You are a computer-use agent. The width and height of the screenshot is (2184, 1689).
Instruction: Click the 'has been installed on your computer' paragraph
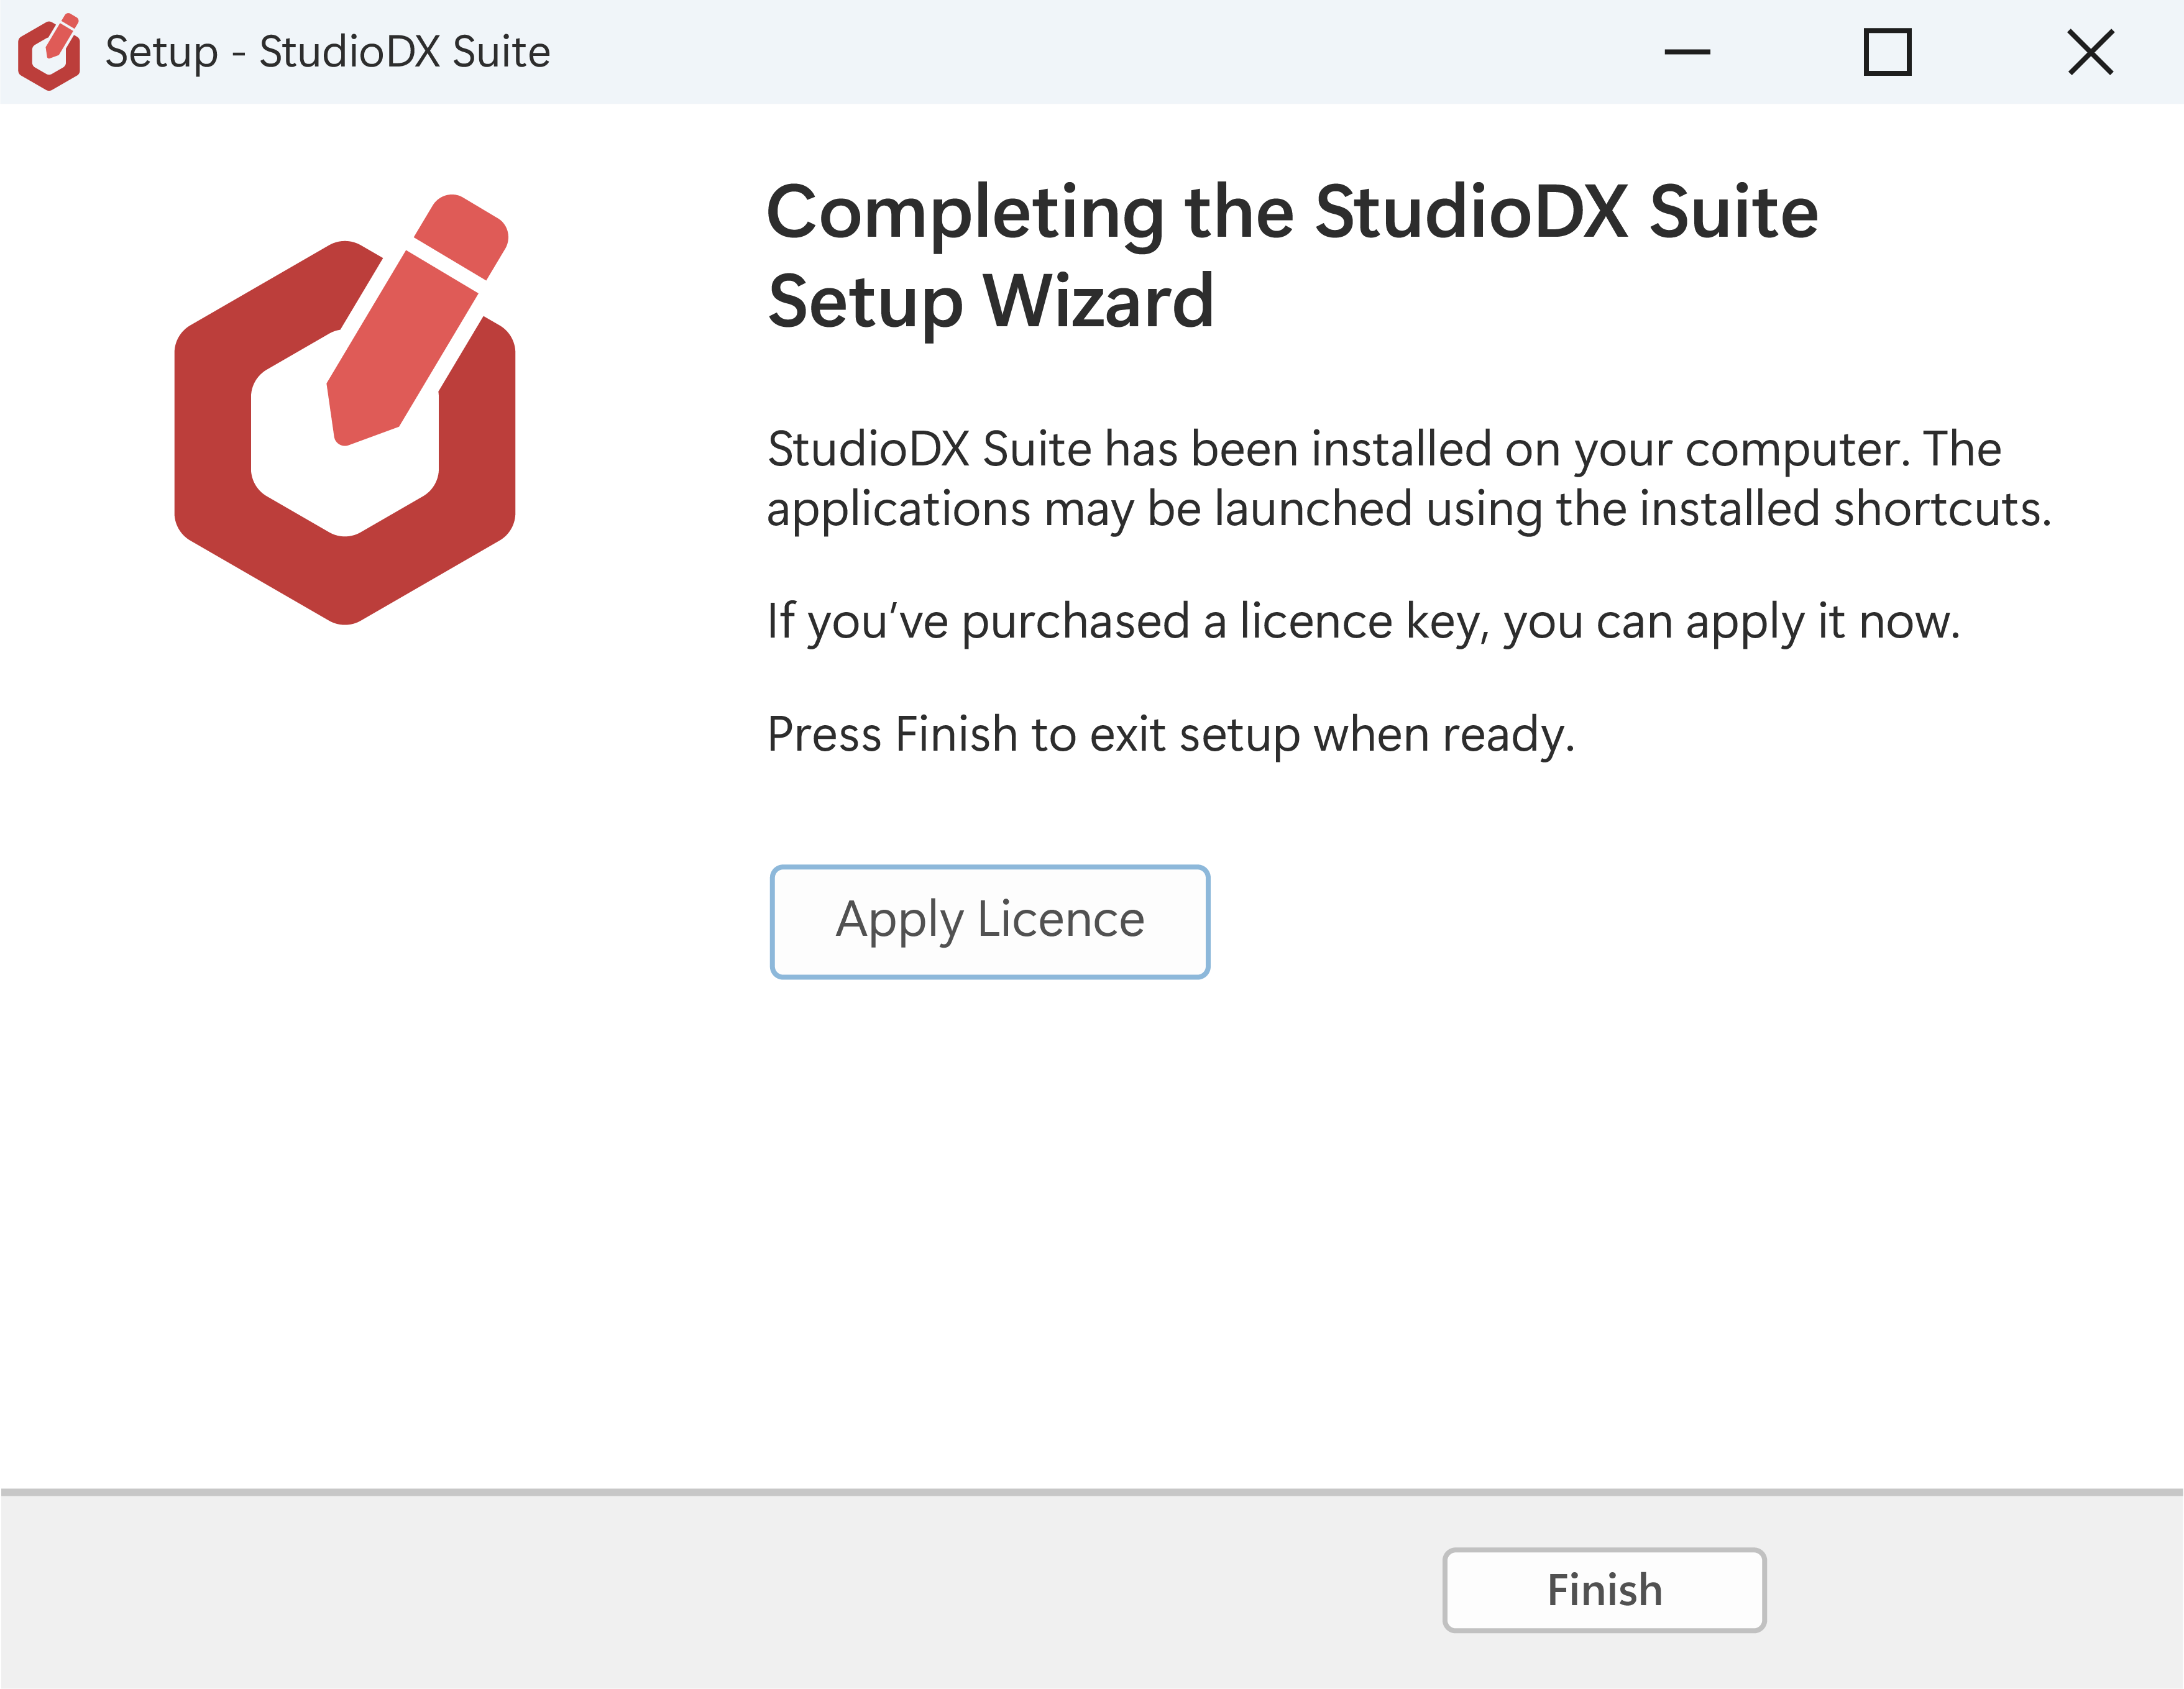(x=1384, y=449)
